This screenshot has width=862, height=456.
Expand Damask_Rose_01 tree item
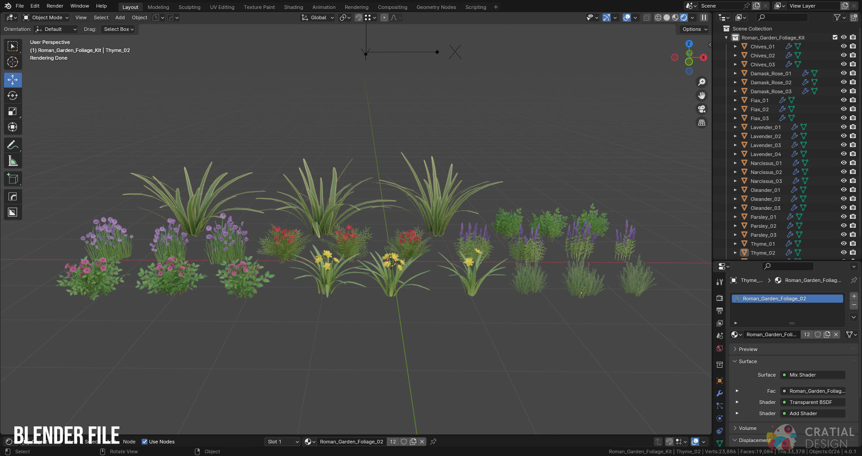pyautogui.click(x=735, y=73)
